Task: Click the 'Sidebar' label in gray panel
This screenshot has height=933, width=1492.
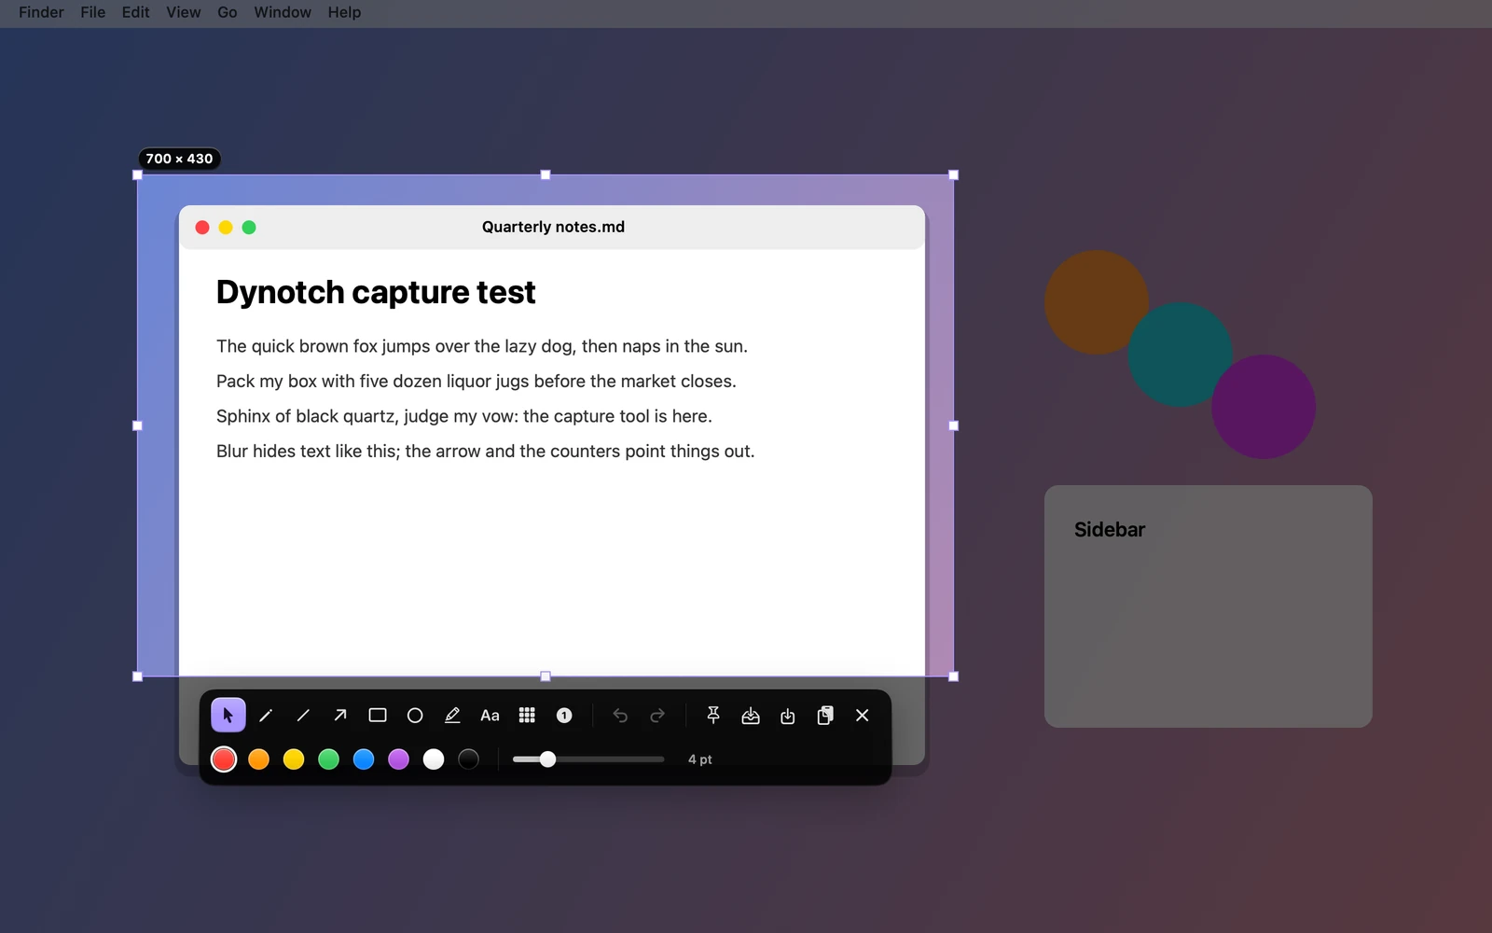Action: (x=1110, y=530)
